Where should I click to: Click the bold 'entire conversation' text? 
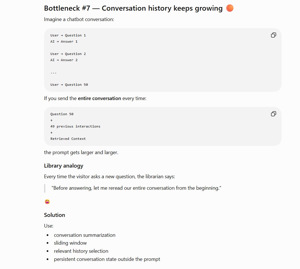[x=100, y=98]
